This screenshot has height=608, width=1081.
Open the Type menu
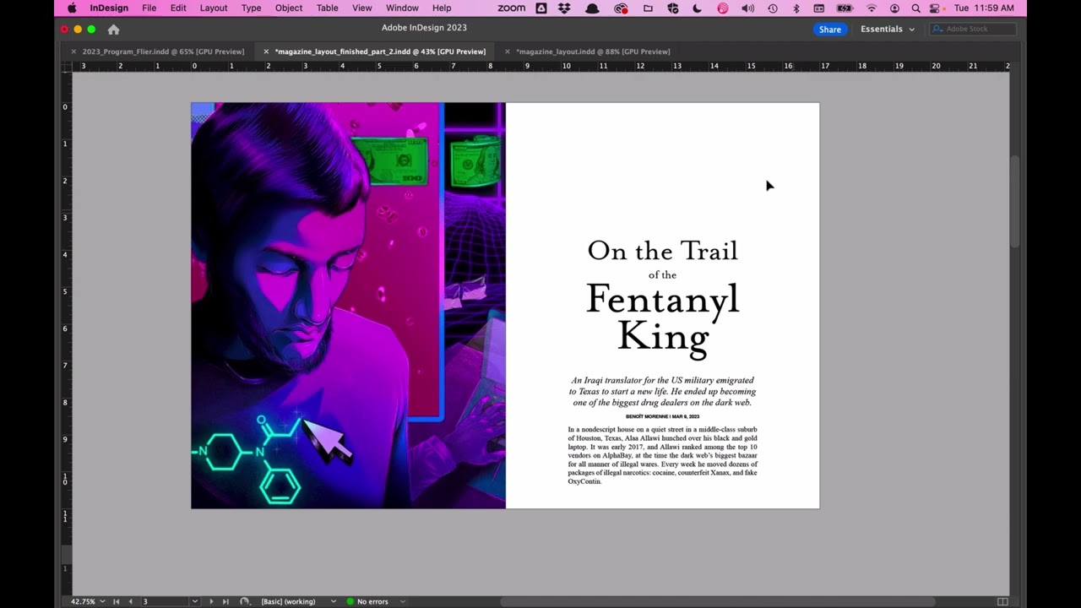point(251,8)
